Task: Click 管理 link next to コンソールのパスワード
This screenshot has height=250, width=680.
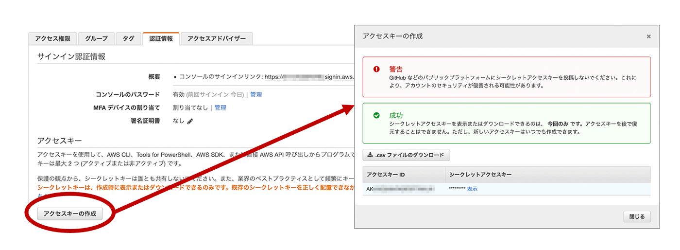Action: coord(256,94)
